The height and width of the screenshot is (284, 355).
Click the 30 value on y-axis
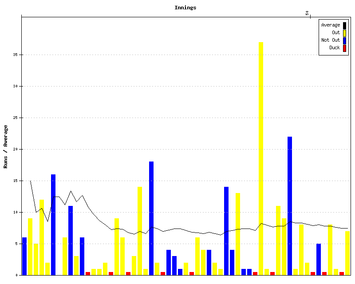(15, 86)
